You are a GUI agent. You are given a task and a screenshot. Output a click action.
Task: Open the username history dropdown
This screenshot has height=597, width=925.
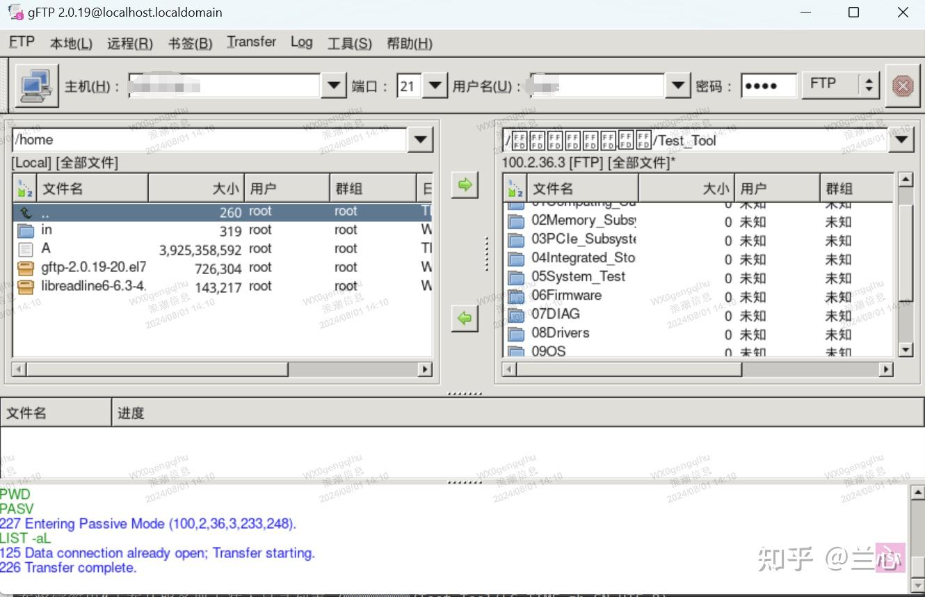676,85
